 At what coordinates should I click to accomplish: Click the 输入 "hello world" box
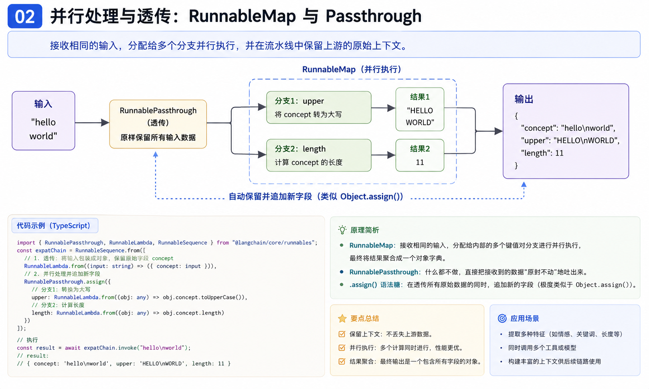click(43, 121)
